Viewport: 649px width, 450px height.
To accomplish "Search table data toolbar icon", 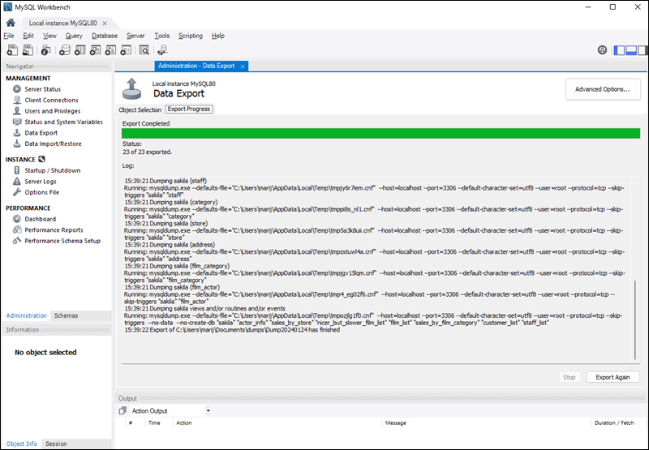I will 144,50.
